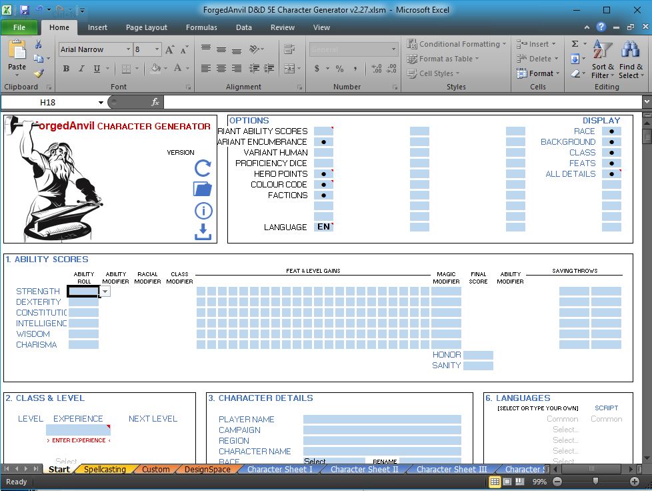
Task: Click the Find & Select binoculars icon
Action: [x=630, y=60]
